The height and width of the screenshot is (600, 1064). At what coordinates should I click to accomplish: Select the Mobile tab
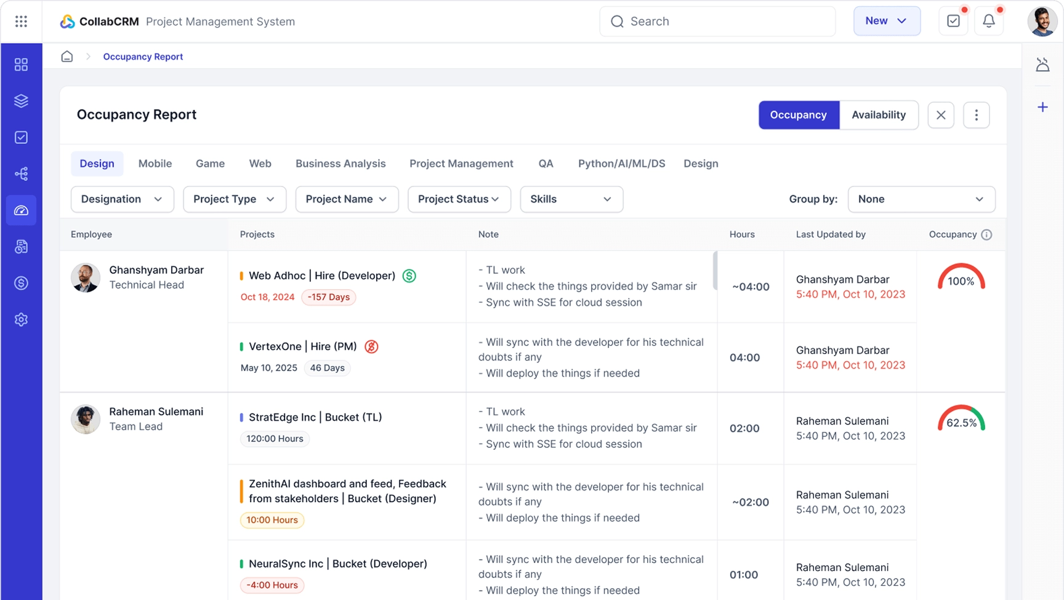155,164
